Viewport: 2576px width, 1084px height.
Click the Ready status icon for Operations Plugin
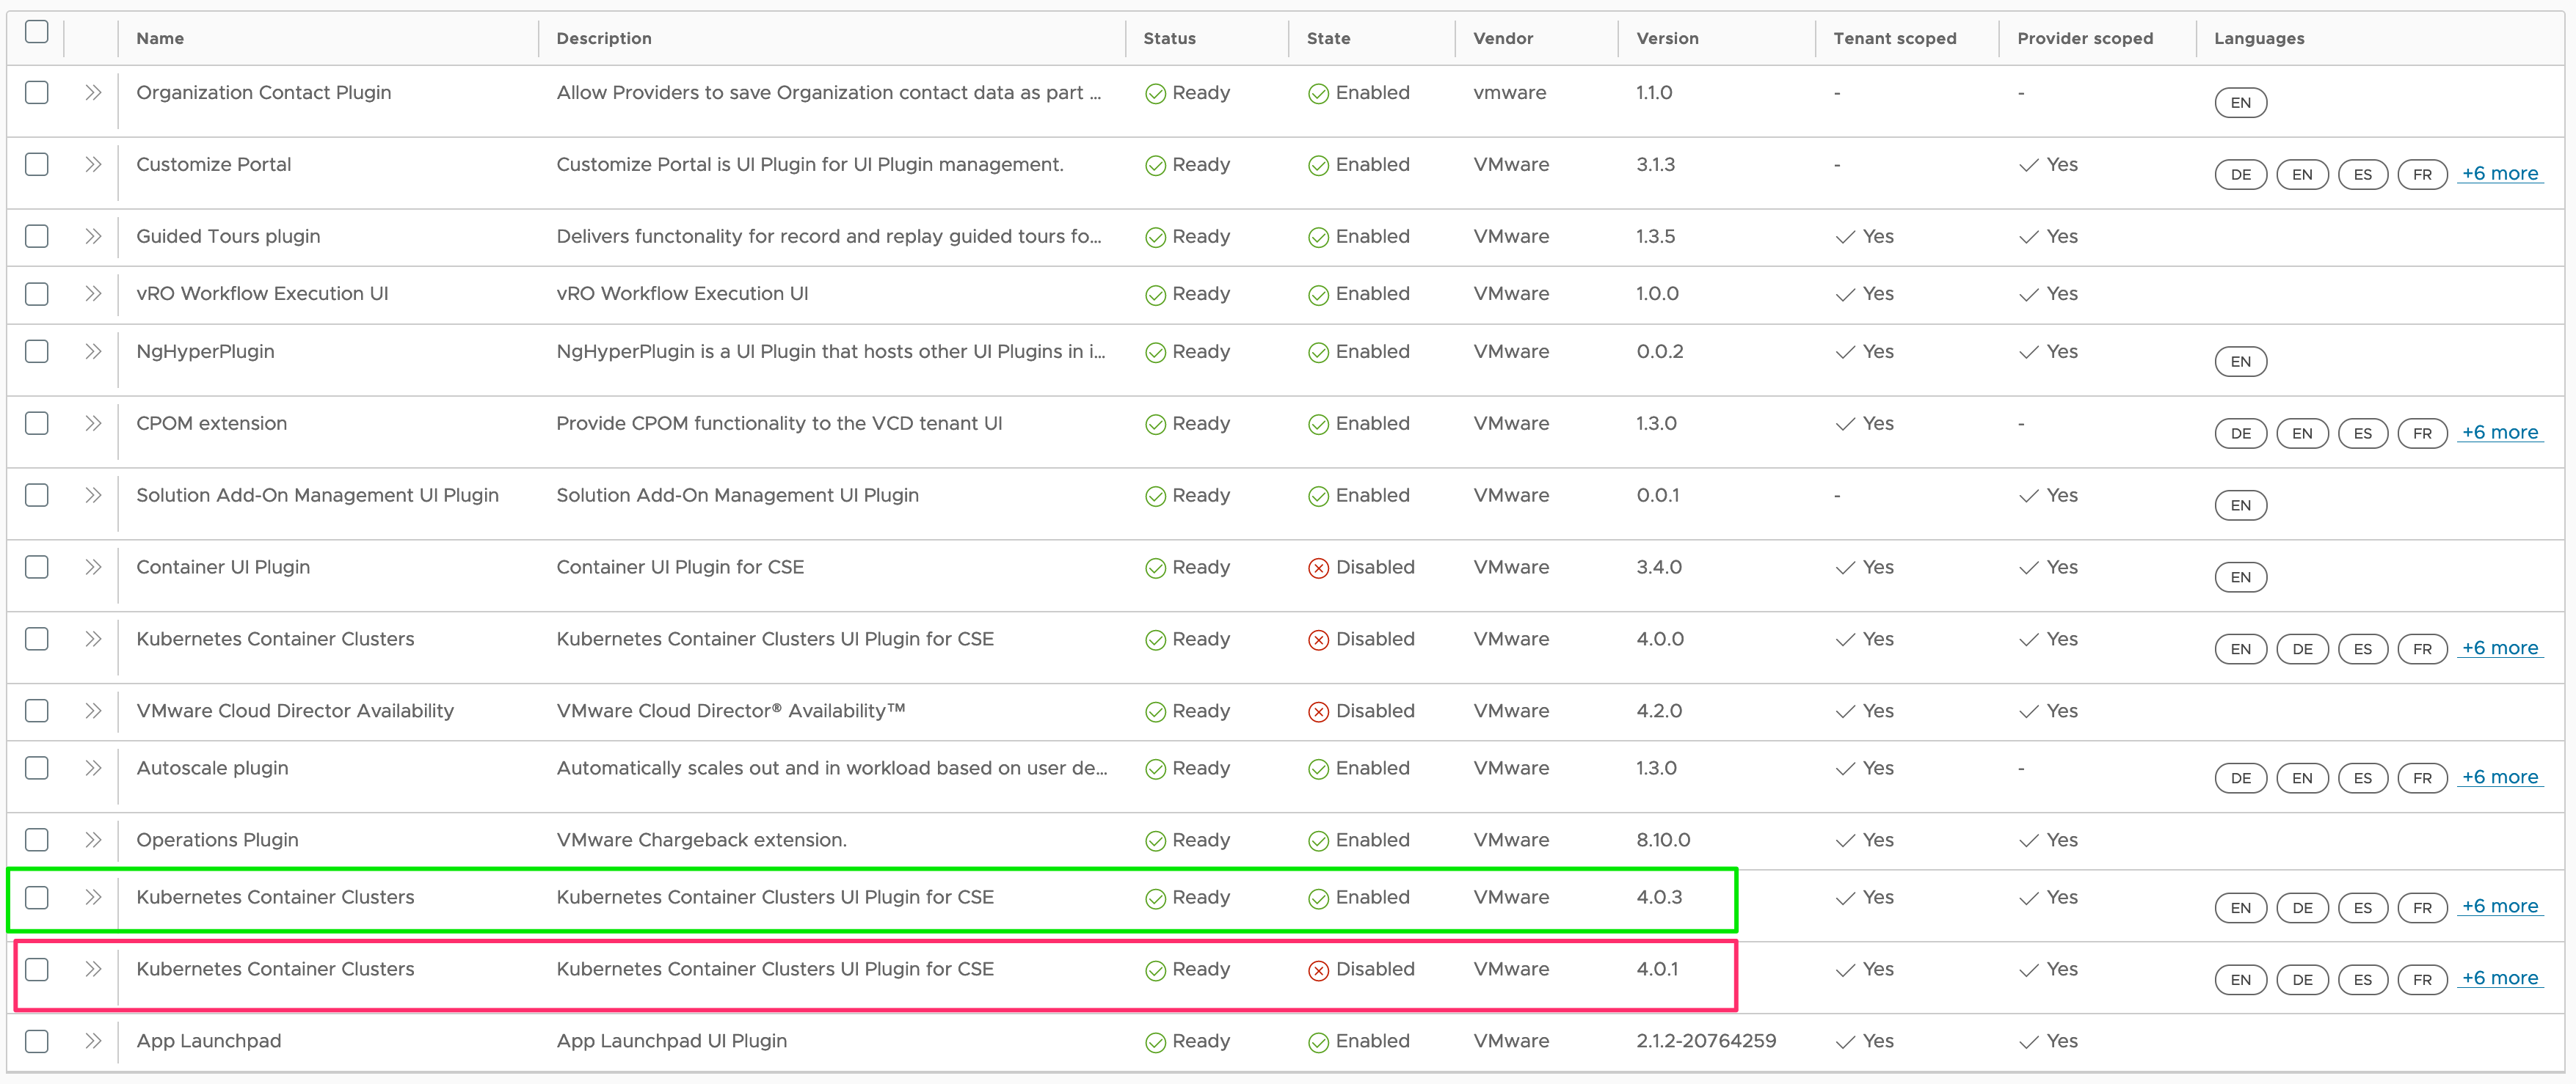pyautogui.click(x=1155, y=842)
